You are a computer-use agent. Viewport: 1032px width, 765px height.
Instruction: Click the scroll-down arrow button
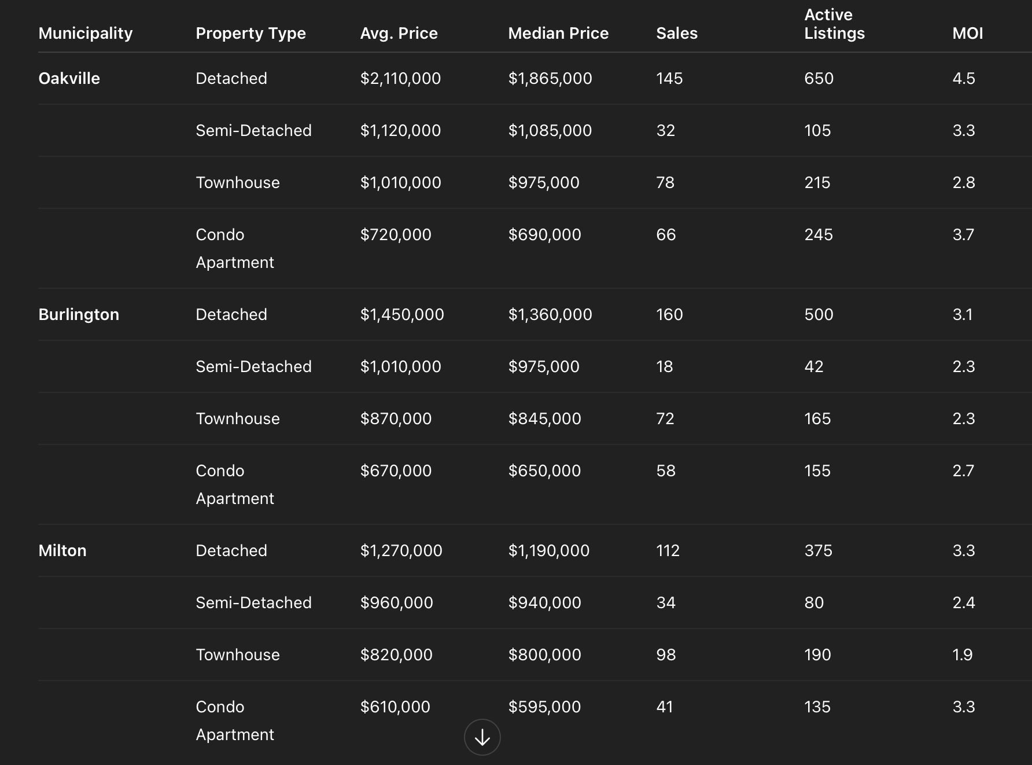click(482, 737)
